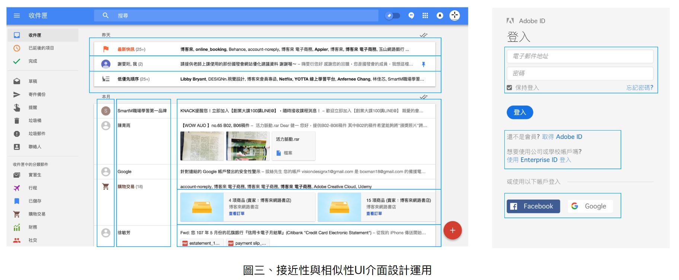
Task: Click 查看訂單 for the 4 項商品 order
Action: [x=237, y=214]
